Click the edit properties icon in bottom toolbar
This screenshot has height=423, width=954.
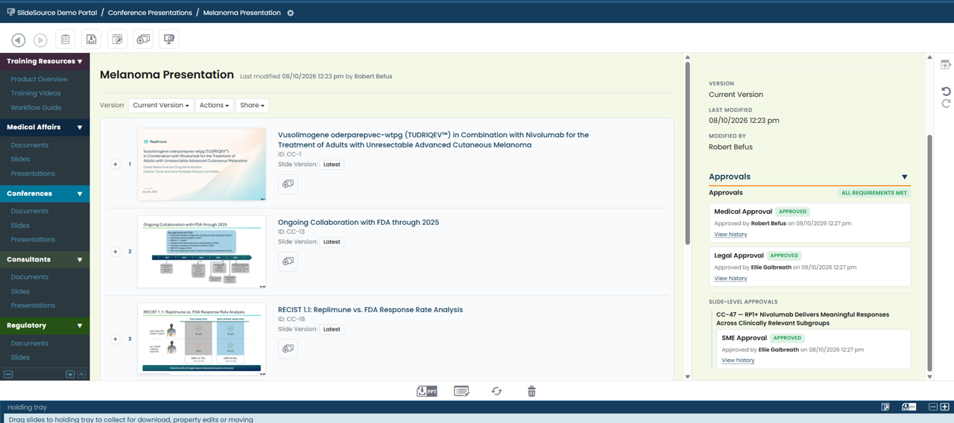coord(461,391)
